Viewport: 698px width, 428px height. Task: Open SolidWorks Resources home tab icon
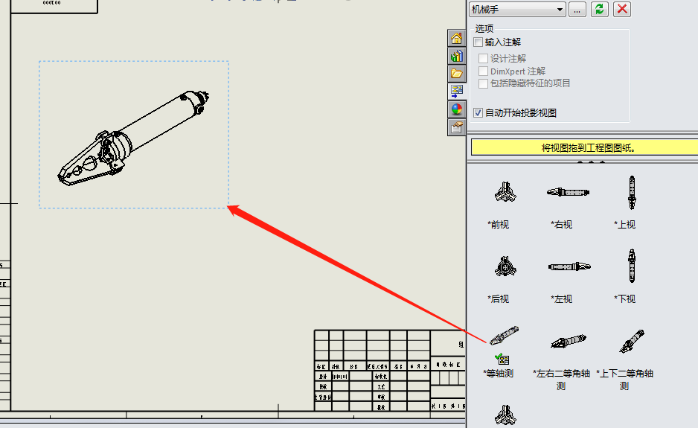pos(456,38)
